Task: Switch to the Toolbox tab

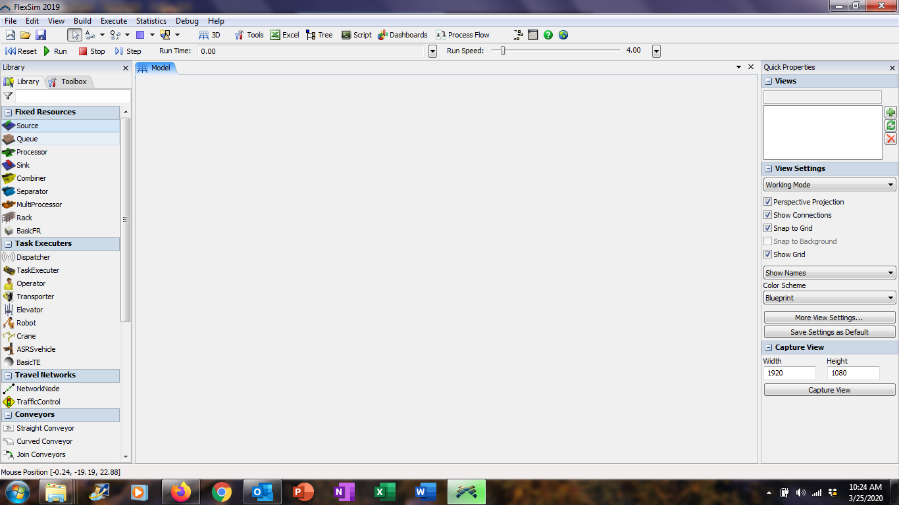Action: 68,82
